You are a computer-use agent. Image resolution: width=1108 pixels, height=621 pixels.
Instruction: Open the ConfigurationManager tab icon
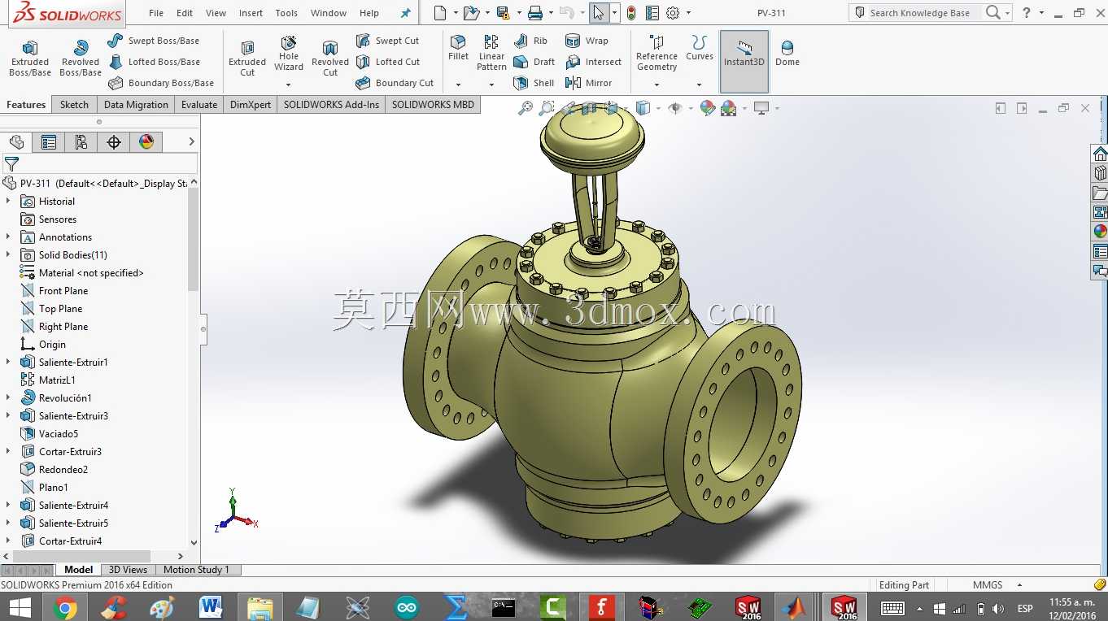pyautogui.click(x=81, y=142)
